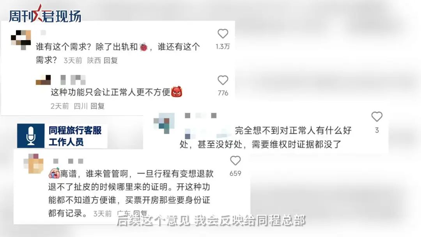Tap the heart on the 776-like reply
This screenshot has height=237, width=421.
223,80
